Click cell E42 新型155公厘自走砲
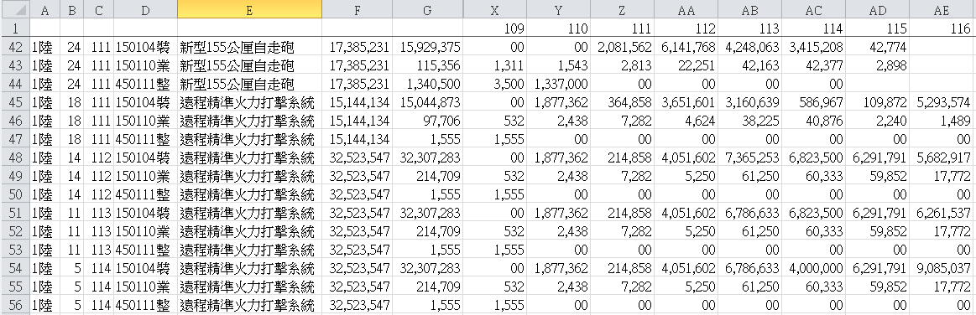Screen dimensions: 976x315 pos(249,47)
